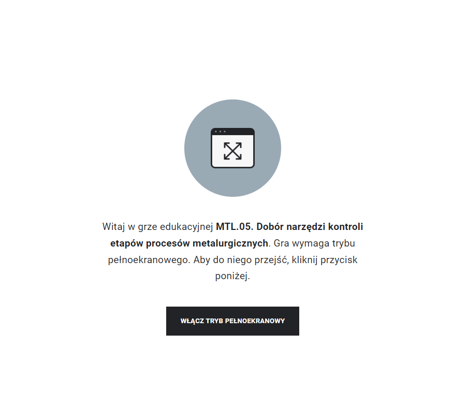Image resolution: width=453 pixels, height=405 pixels.
Task: Click the word poniżej at the paragraph end
Action: point(231,276)
